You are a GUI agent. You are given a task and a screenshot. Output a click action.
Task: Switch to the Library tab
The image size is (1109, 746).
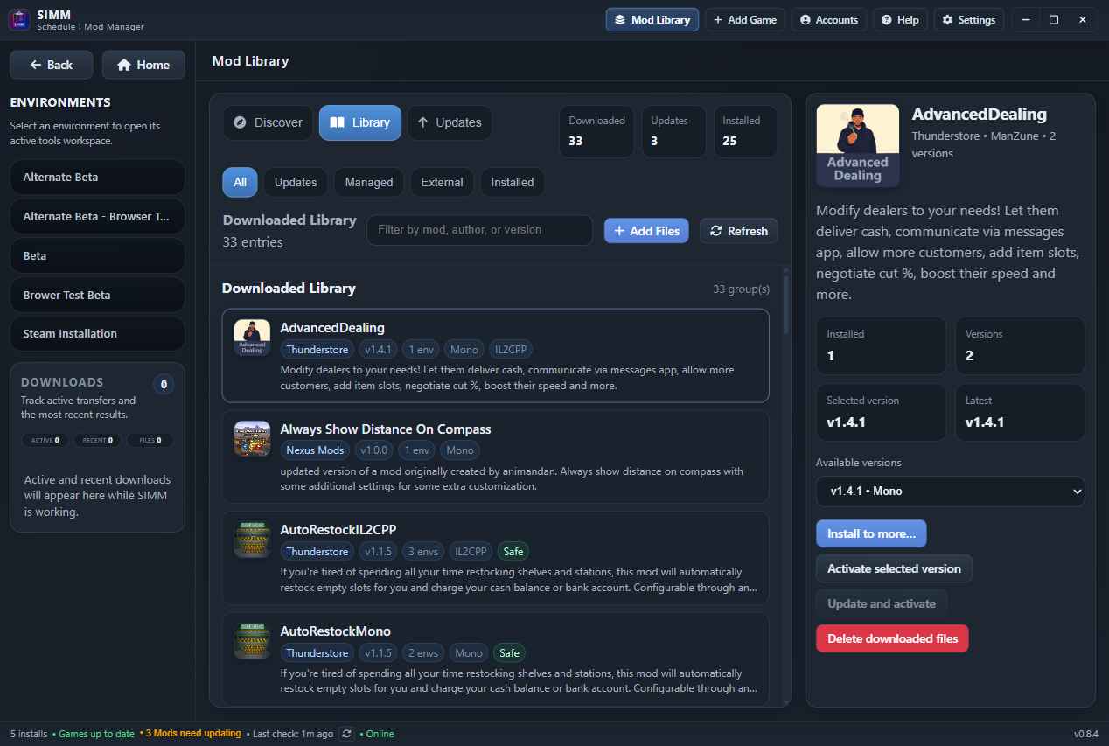click(x=359, y=122)
